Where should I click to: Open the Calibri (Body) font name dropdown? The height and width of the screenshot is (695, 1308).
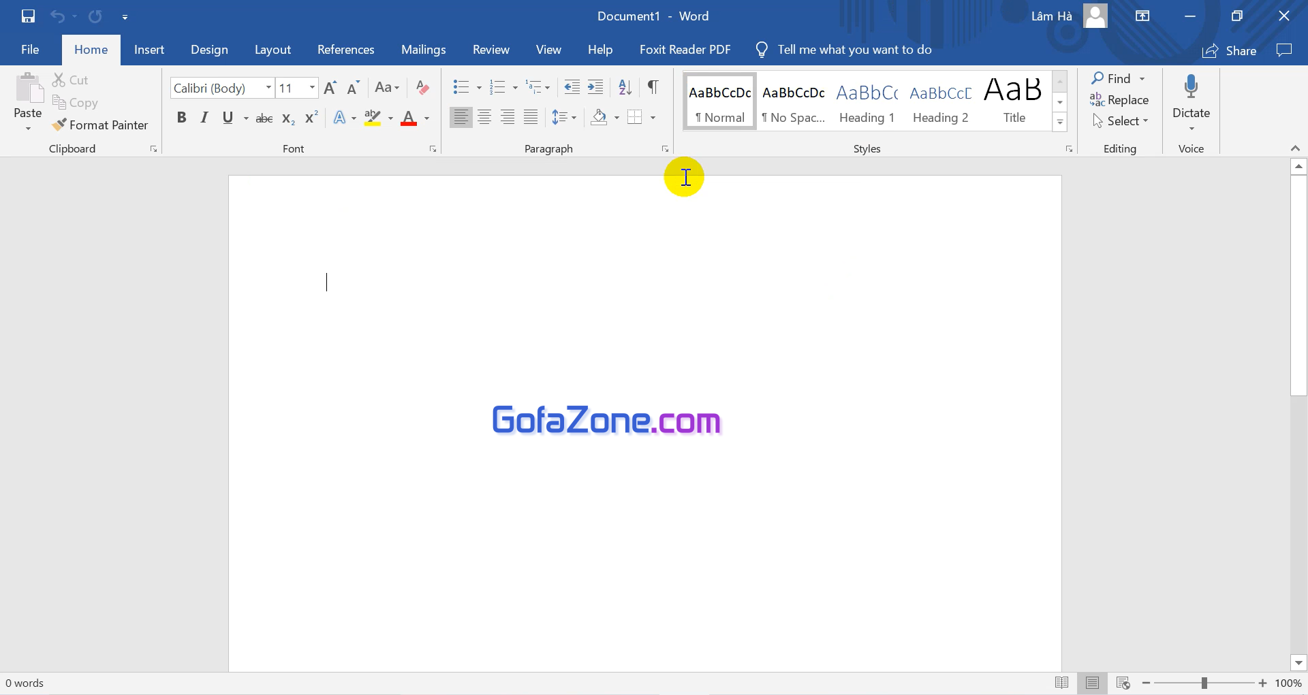coord(268,88)
